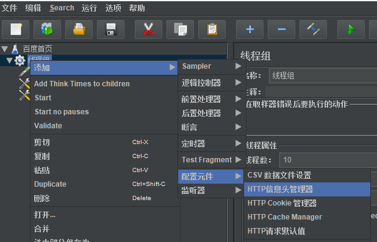The image size is (377, 242).
Task: Collapse the 线程组 tree node
Action: (9, 60)
